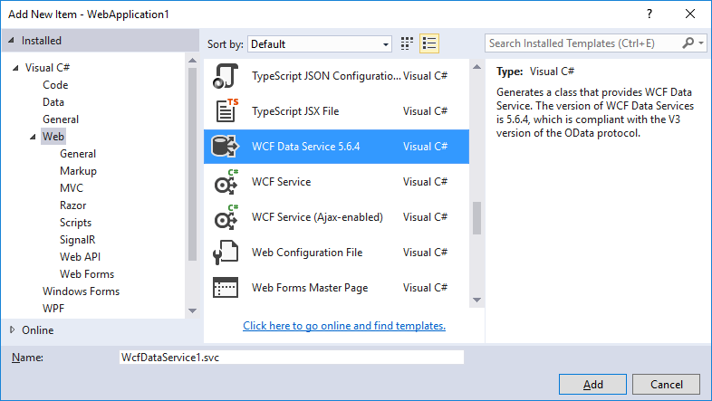The image size is (712, 401).
Task: Expand the Online section
Action: [12, 330]
